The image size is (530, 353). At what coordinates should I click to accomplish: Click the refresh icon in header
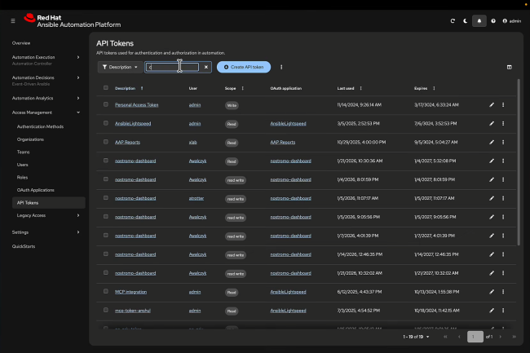point(453,21)
